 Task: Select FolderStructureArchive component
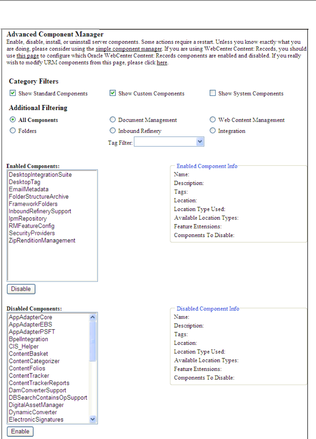pyautogui.click(x=39, y=197)
